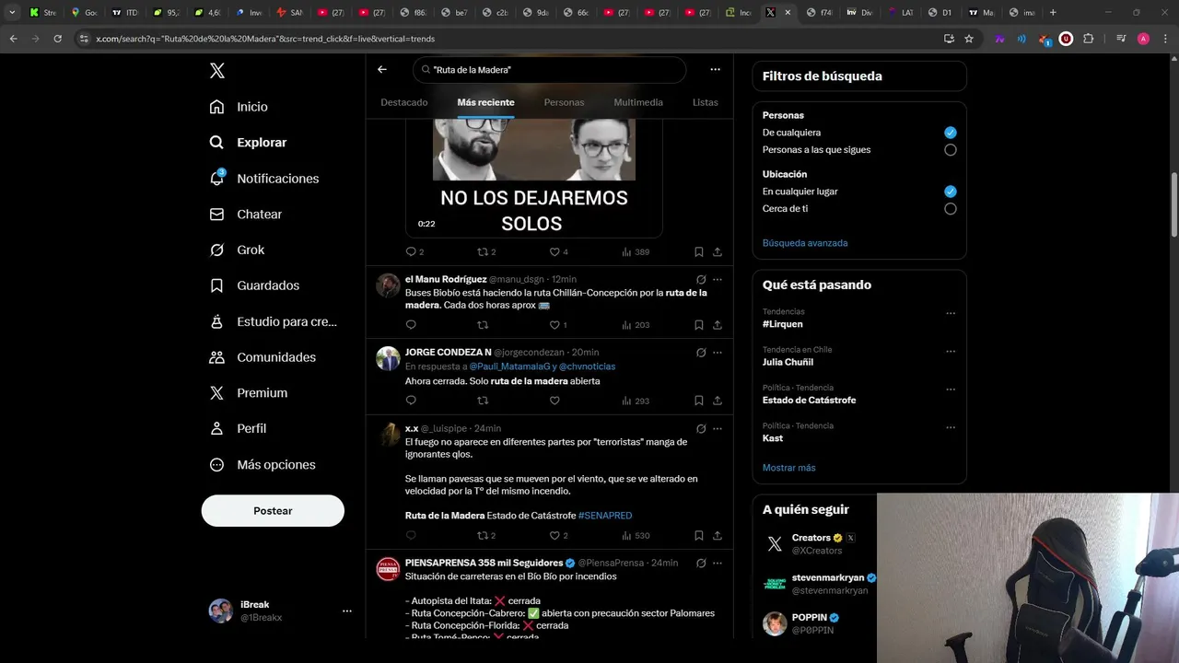Click the 'Ruta de la Madera' search field
Image resolution: width=1179 pixels, height=663 pixels.
coord(549,70)
